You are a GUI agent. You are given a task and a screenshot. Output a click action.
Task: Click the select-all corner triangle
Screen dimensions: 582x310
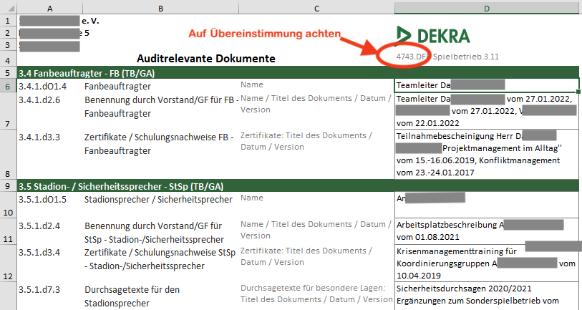click(7, 7)
